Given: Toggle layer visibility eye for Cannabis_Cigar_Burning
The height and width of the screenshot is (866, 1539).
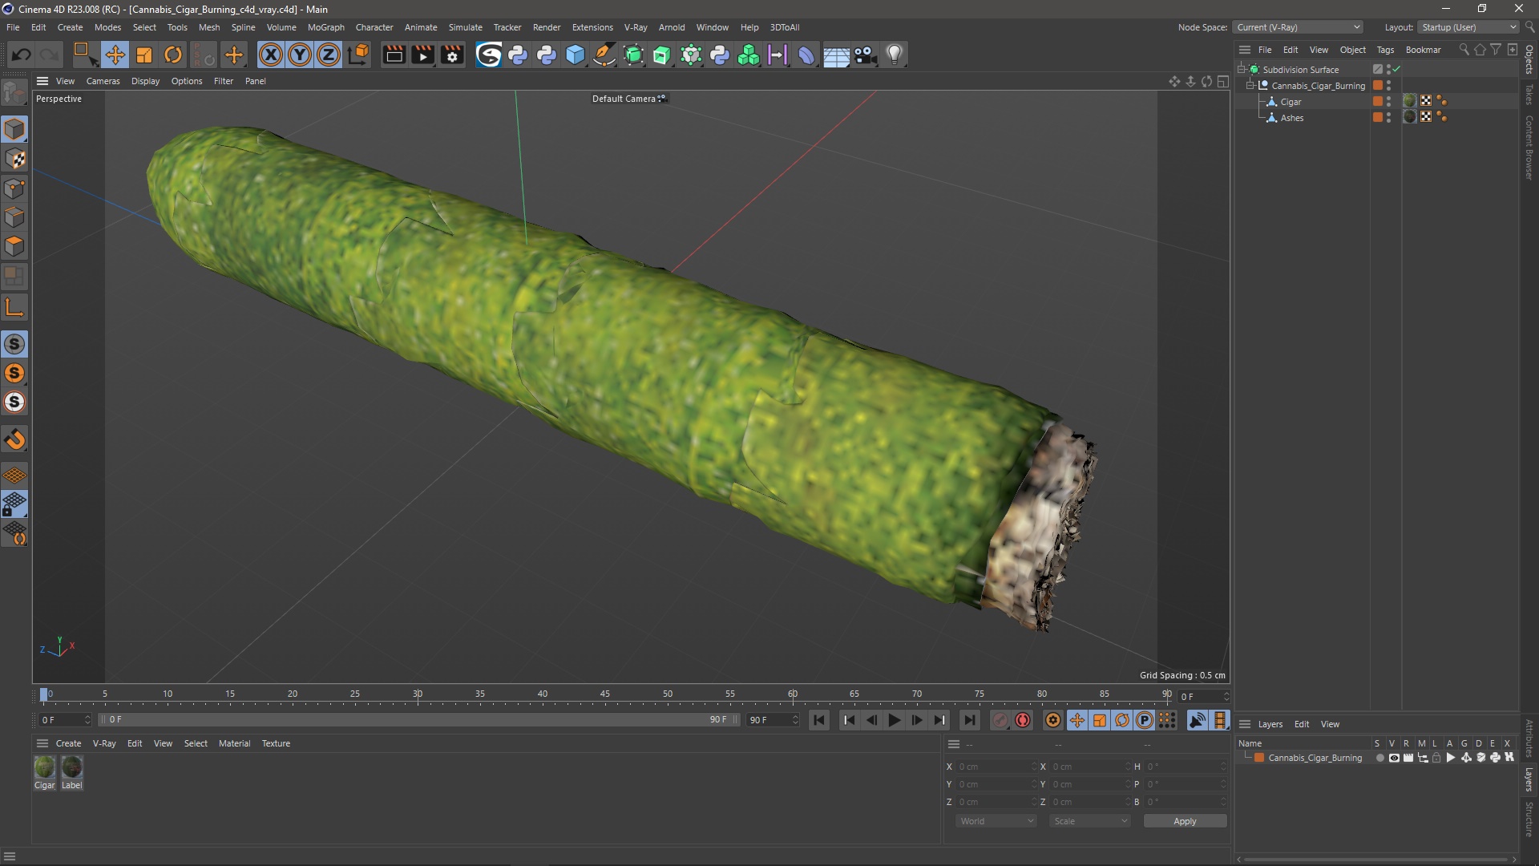Looking at the screenshot, I should coord(1394,758).
